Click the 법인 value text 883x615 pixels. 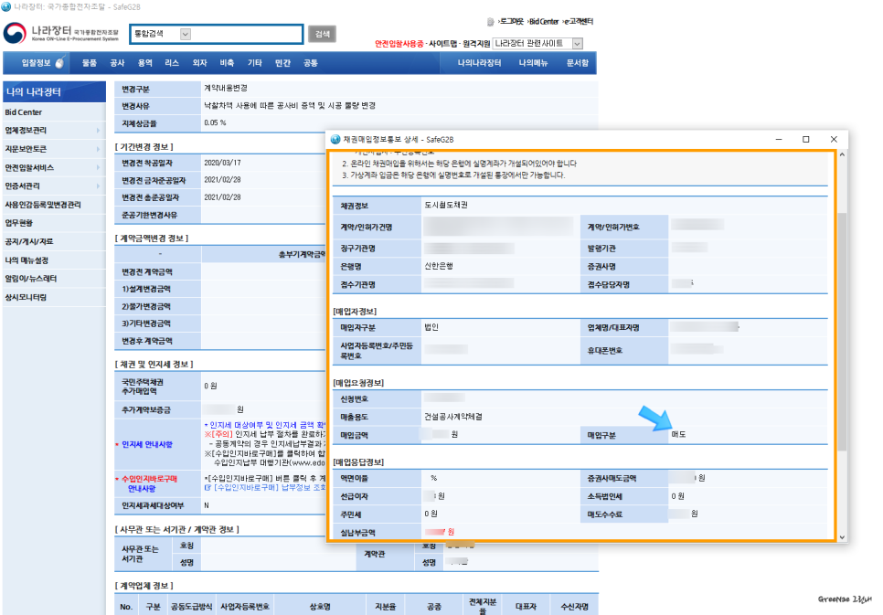click(x=431, y=327)
